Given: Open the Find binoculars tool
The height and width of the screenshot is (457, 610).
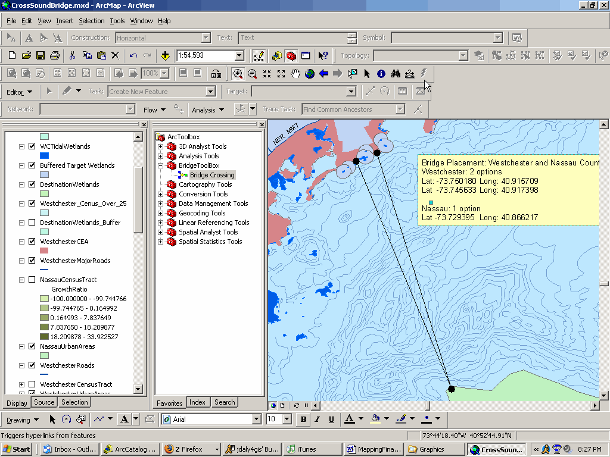Looking at the screenshot, I should pos(395,73).
